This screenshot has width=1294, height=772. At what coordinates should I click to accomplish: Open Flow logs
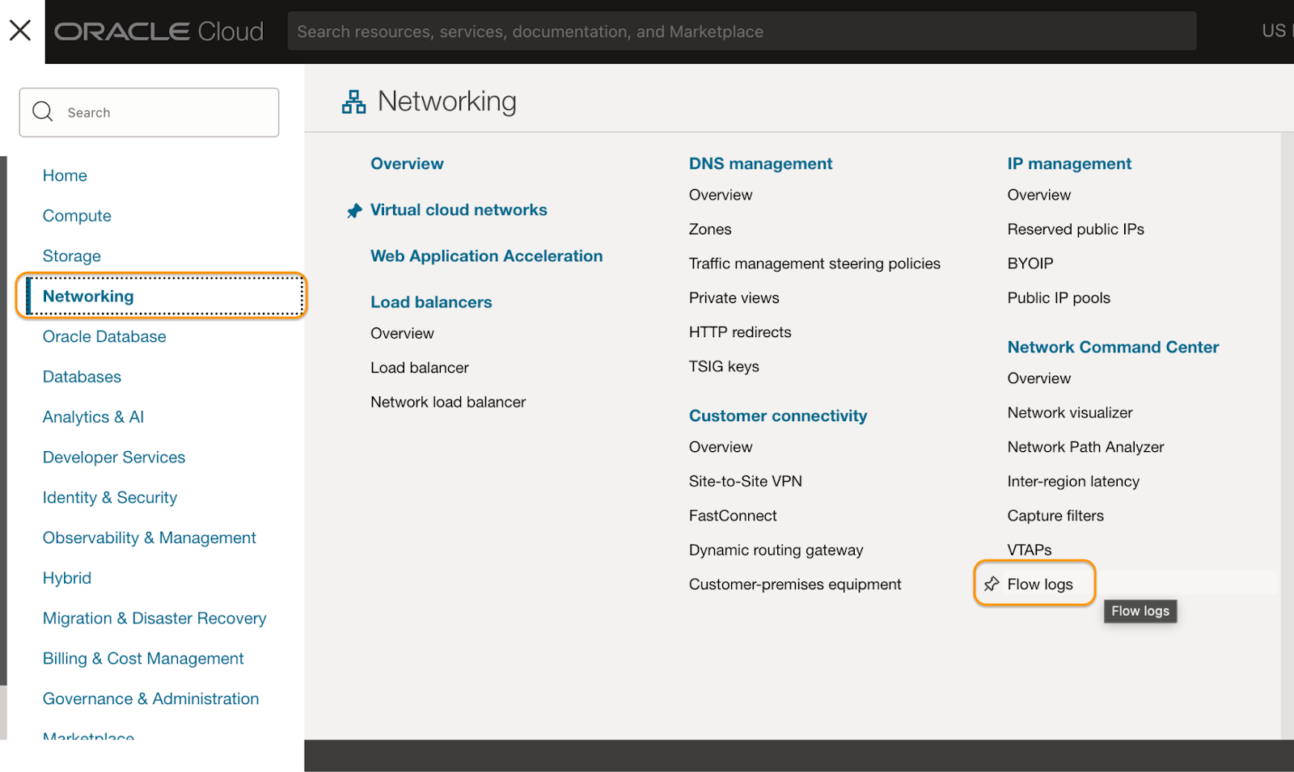[x=1040, y=584]
